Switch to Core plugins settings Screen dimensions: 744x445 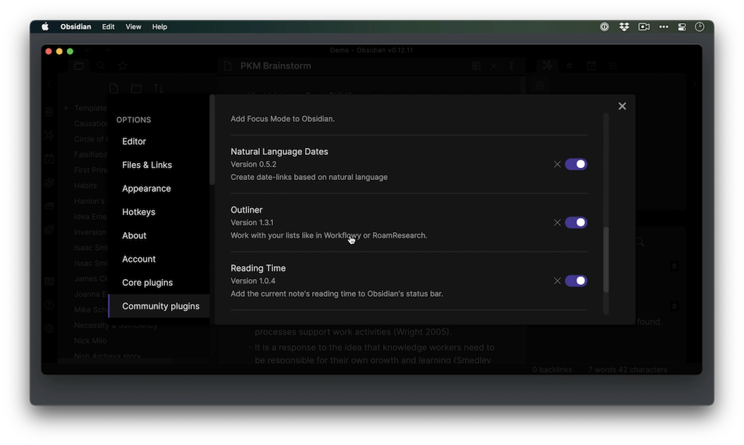click(x=159, y=283)
